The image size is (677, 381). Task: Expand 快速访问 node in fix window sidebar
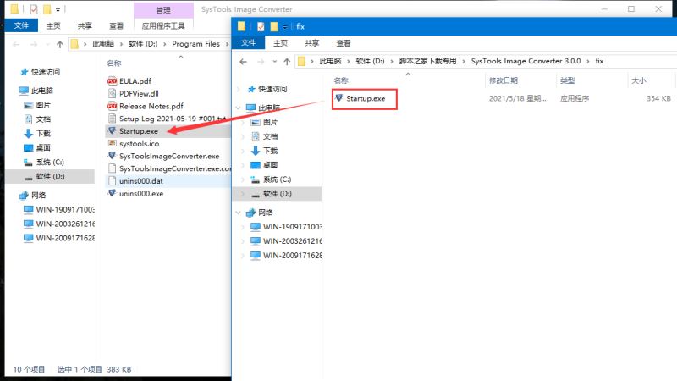[239, 89]
